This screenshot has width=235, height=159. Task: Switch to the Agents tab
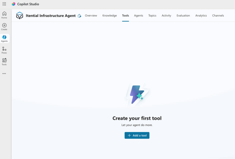pyautogui.click(x=138, y=15)
